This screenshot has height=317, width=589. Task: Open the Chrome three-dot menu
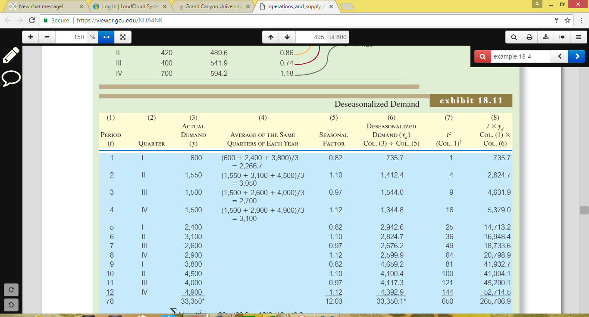[x=581, y=20]
